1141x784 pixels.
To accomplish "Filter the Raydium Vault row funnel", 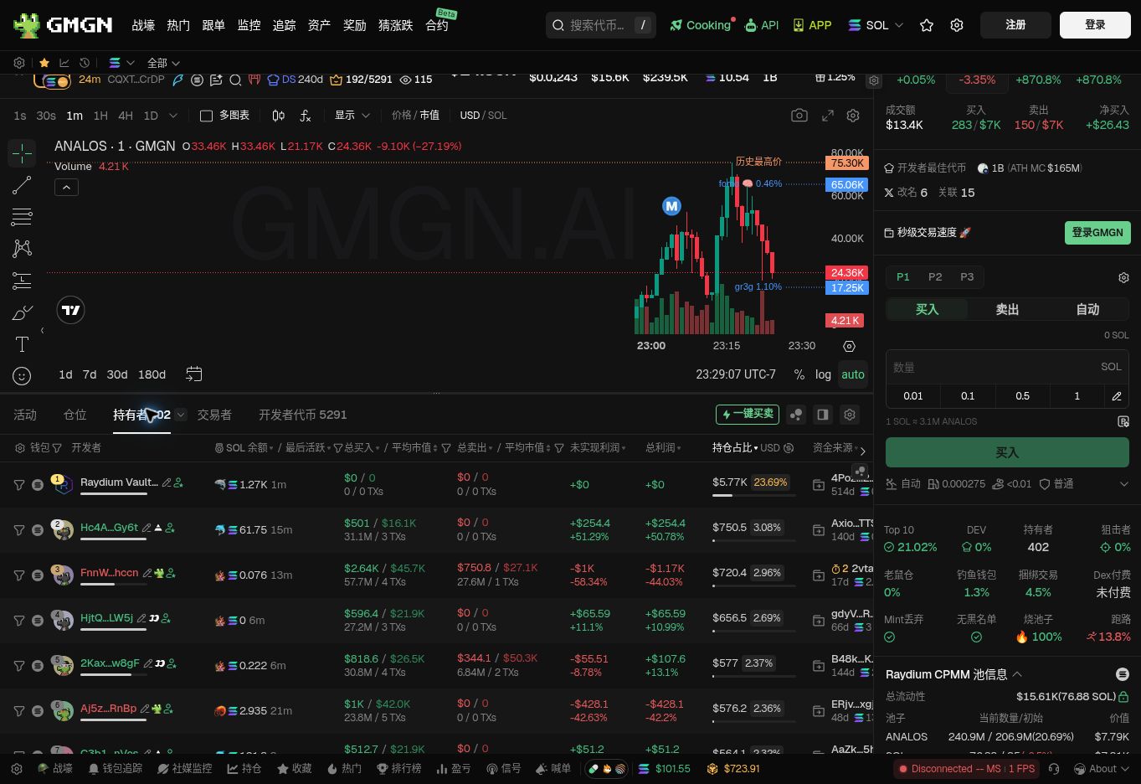I will pyautogui.click(x=18, y=484).
